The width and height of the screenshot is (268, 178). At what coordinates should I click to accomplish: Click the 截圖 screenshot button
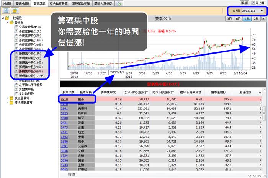(x=244, y=3)
